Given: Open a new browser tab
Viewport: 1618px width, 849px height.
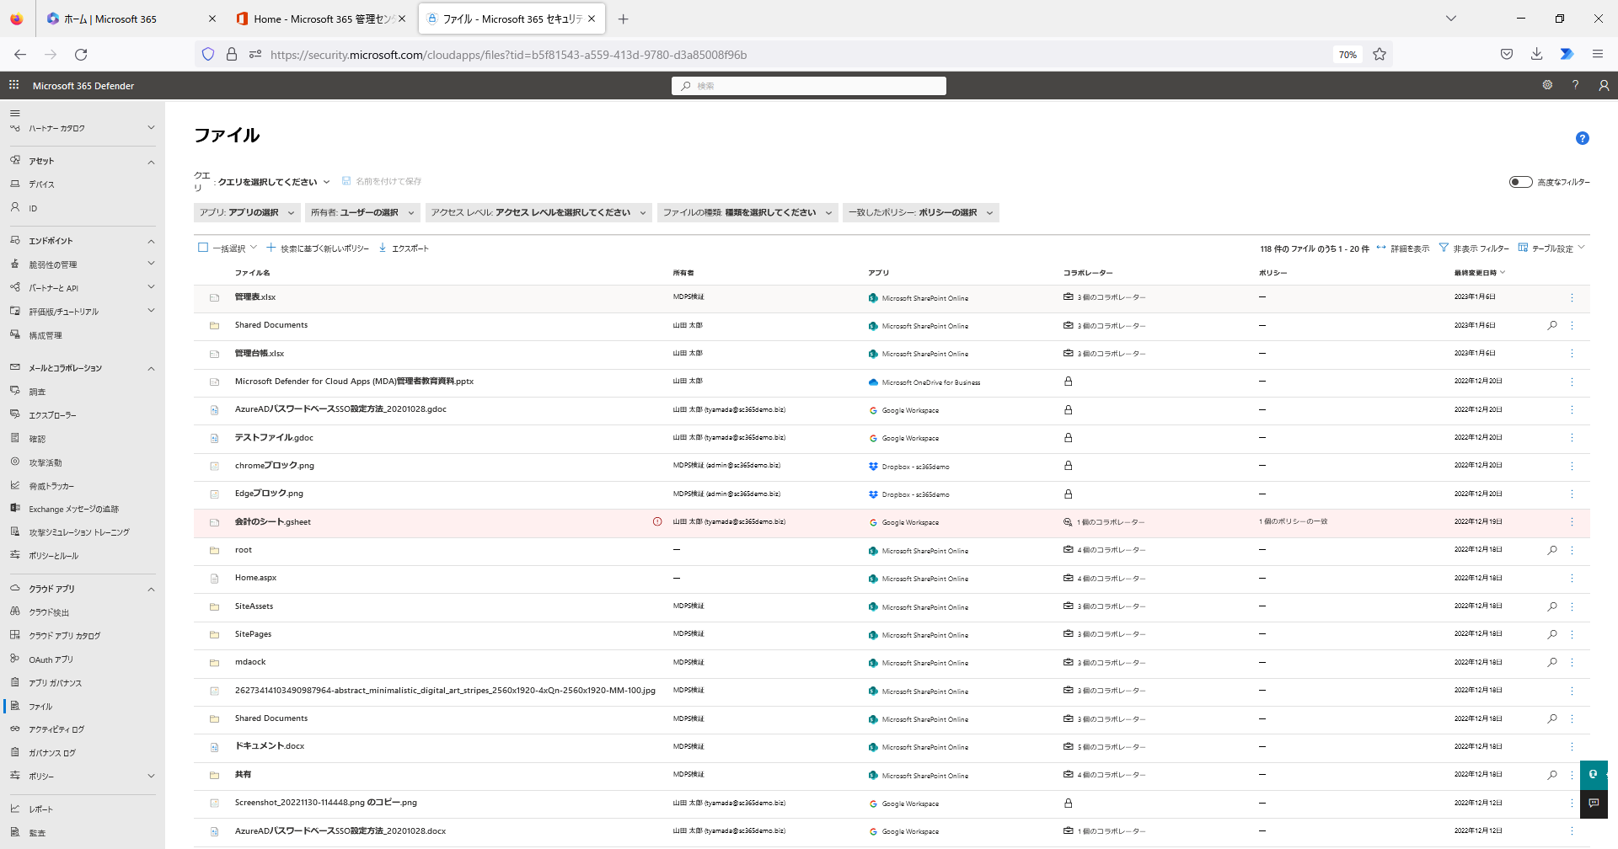Looking at the screenshot, I should click(x=623, y=19).
